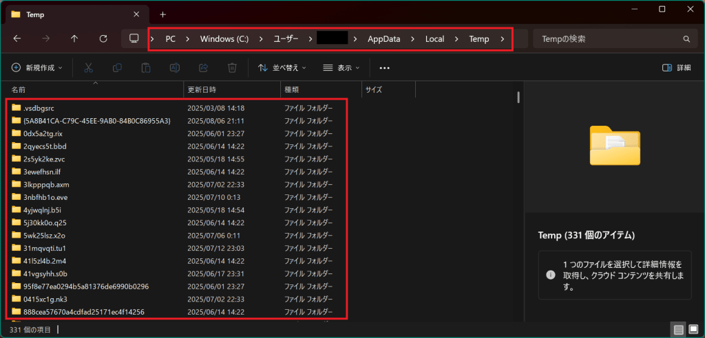Viewport: 705px width, 338px height.
Task: Go up one folder level
Action: point(74,39)
